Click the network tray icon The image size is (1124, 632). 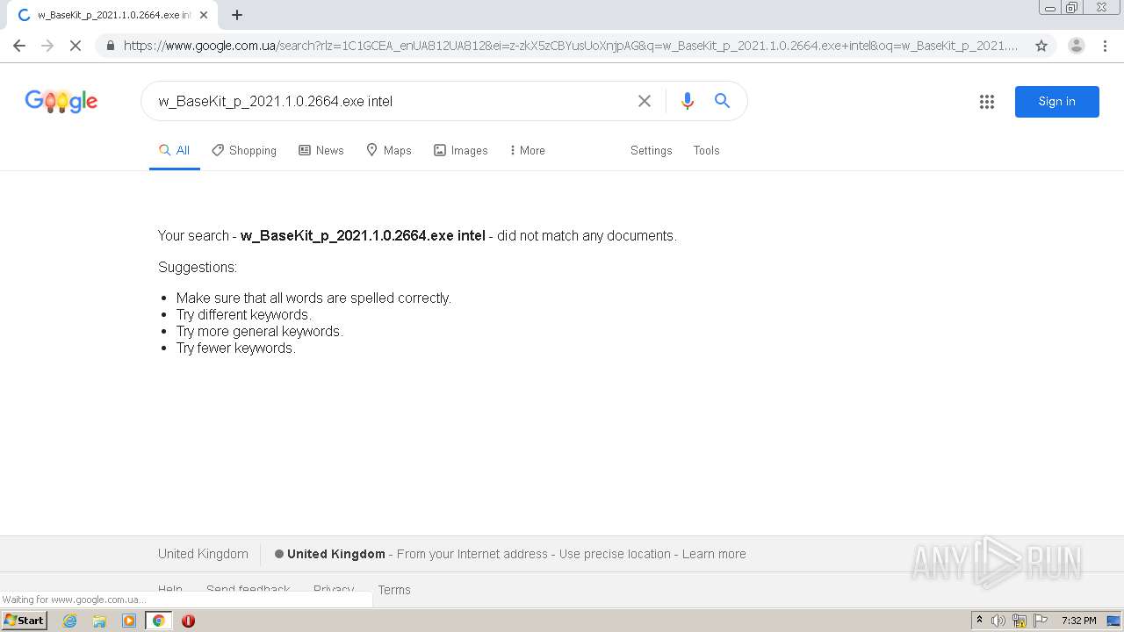1020,621
